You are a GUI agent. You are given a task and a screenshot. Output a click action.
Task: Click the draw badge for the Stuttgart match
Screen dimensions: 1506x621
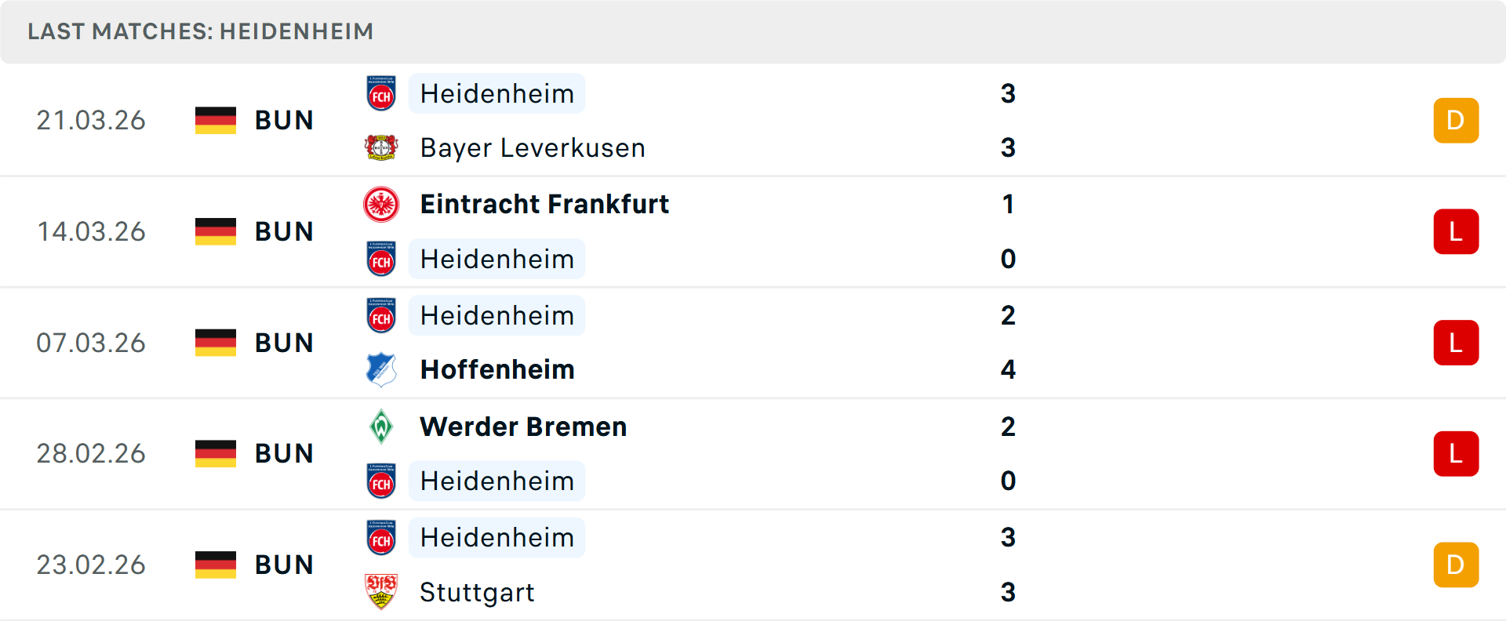pos(1456,565)
